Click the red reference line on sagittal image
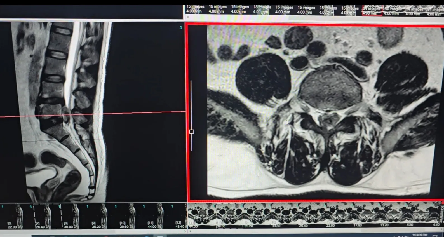444x237 pixels. click(x=93, y=114)
